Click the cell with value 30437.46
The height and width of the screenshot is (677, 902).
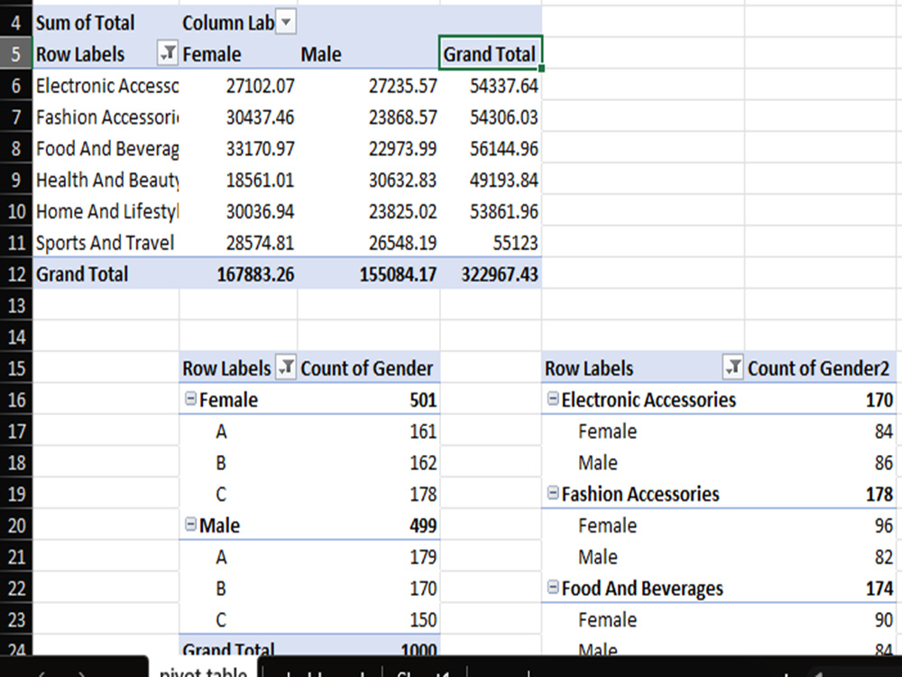pos(238,117)
